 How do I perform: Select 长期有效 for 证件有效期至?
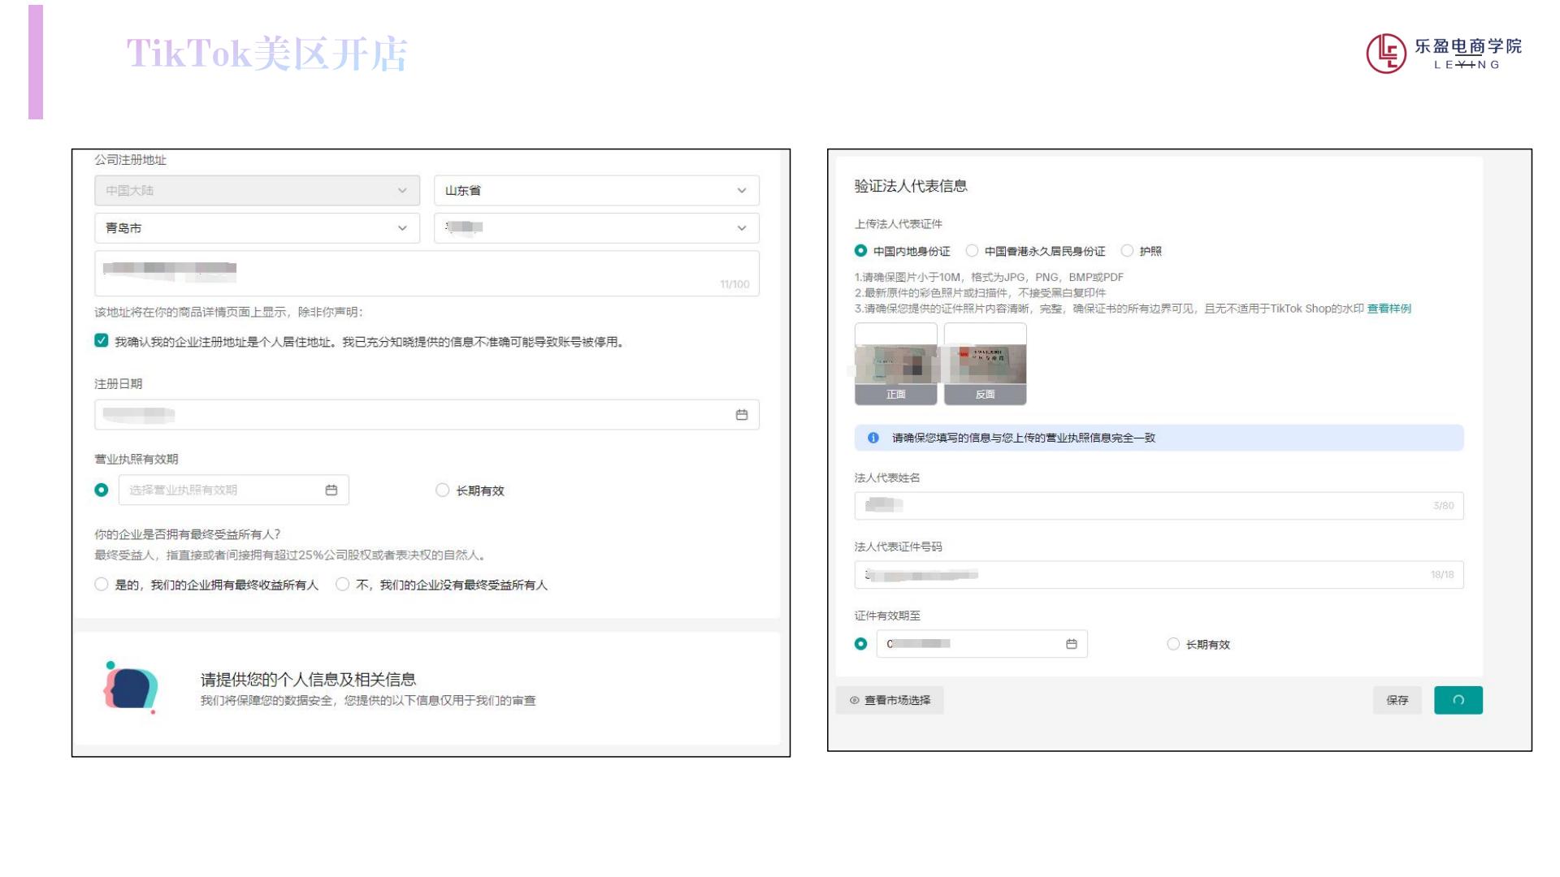(1172, 644)
